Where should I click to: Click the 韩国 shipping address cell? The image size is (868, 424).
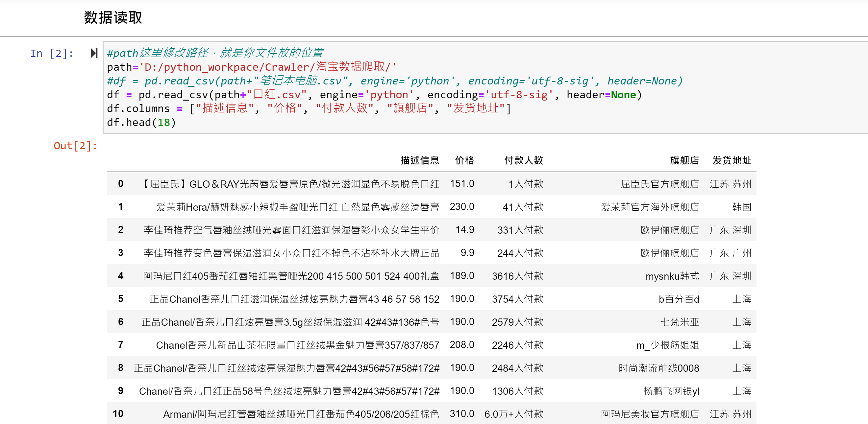point(741,207)
